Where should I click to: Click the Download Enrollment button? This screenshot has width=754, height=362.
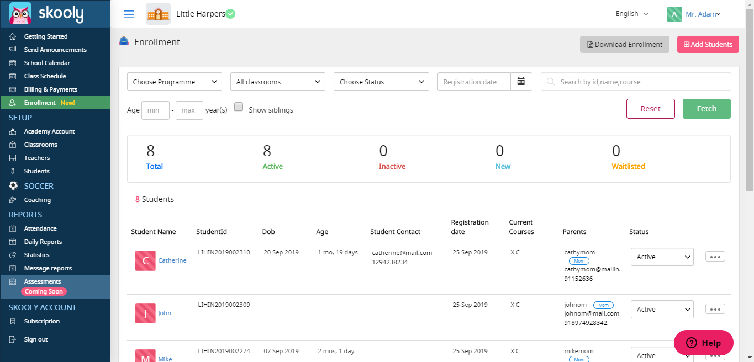625,44
